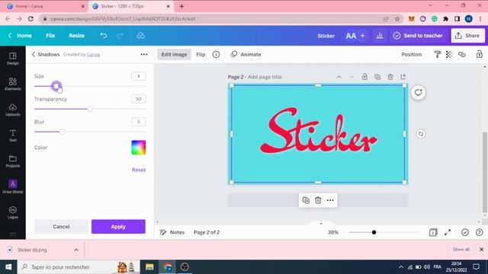Open the Resize menu
This screenshot has height=274, width=488.
77,36
